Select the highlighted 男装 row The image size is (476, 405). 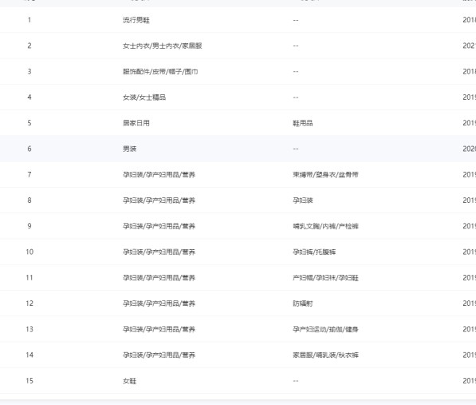coord(238,149)
